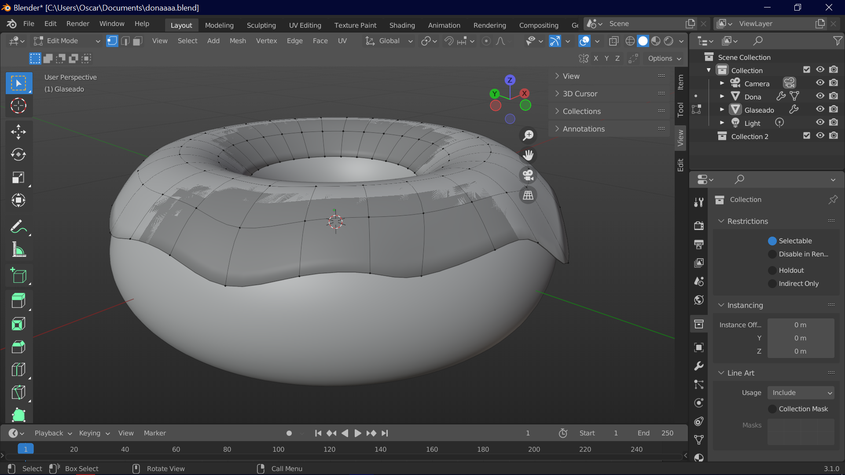Switch orthographic/perspective grid icon
845x475 pixels.
click(528, 195)
